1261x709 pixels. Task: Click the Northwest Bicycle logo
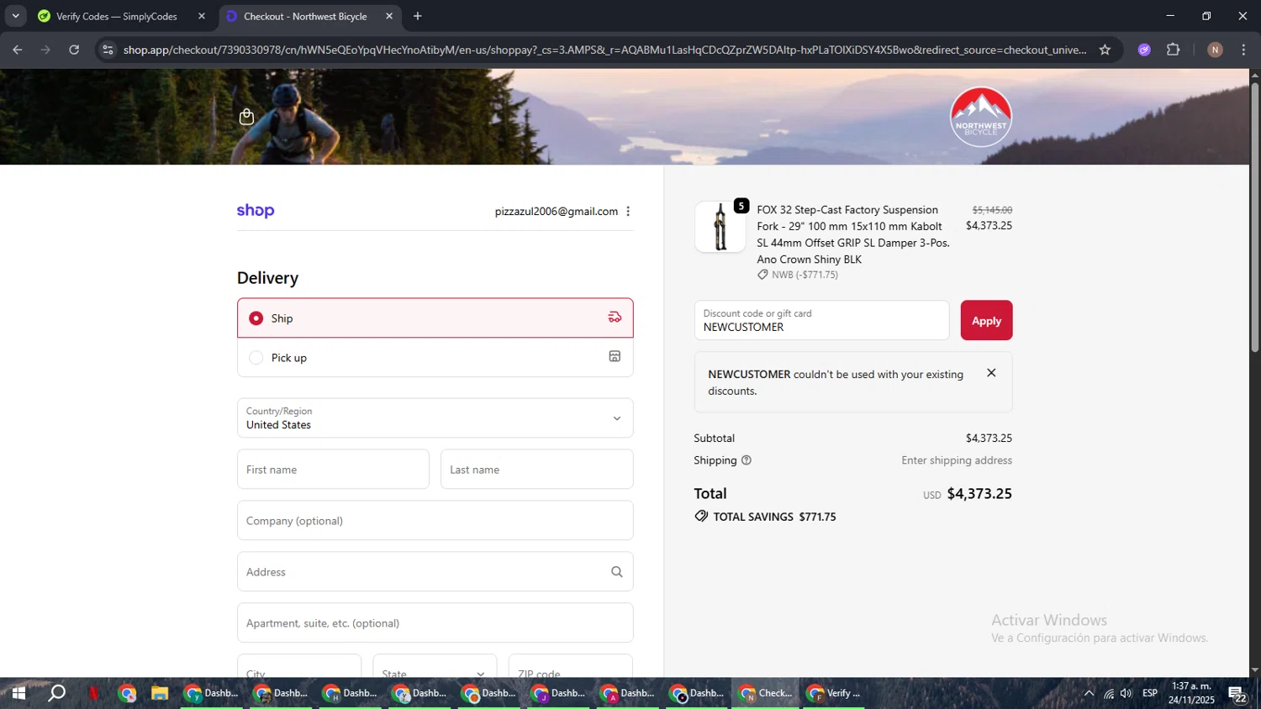[x=980, y=117]
